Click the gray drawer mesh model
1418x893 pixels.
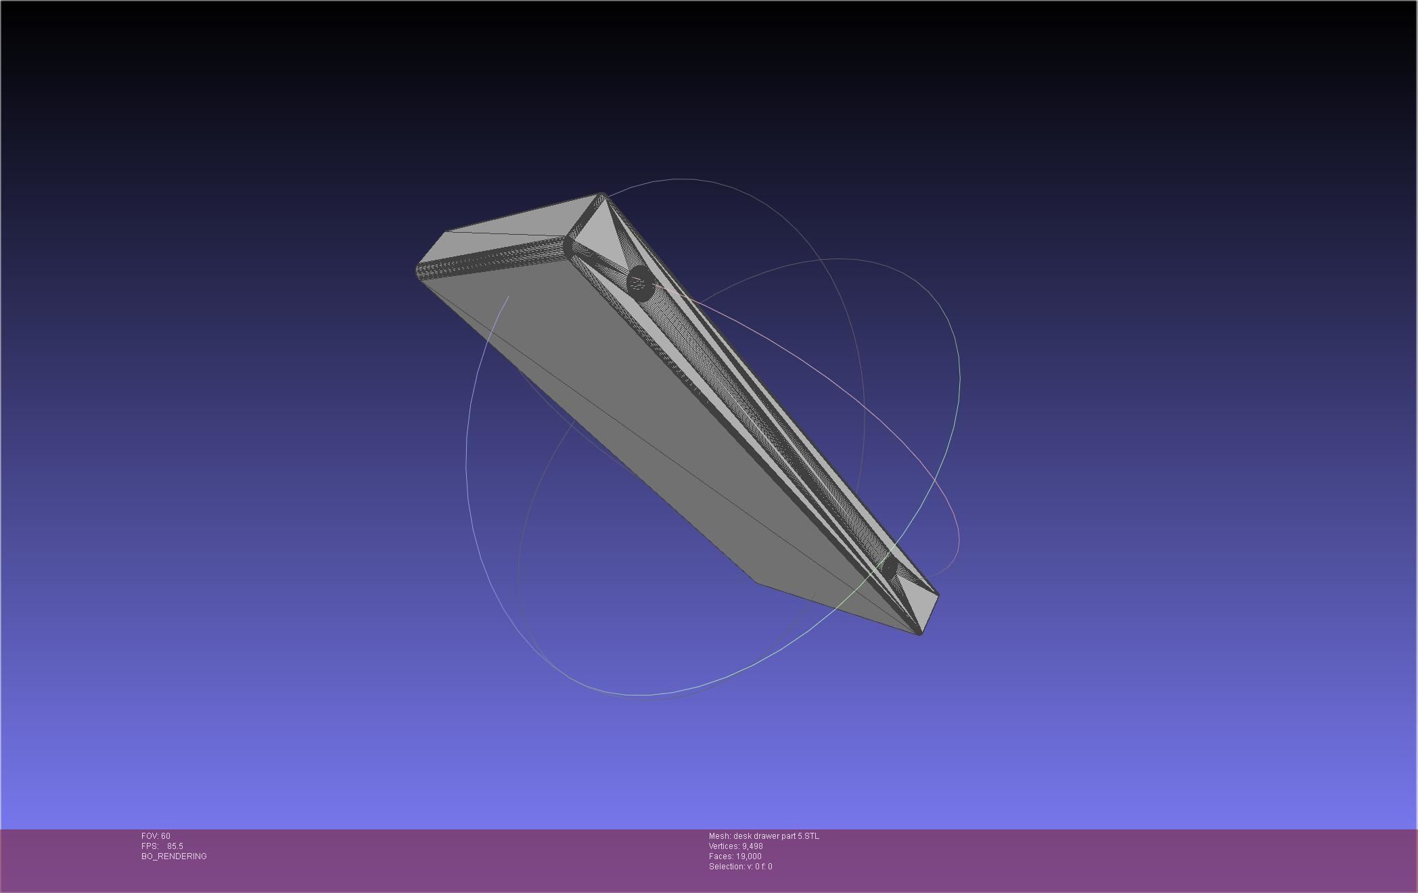click(x=677, y=414)
